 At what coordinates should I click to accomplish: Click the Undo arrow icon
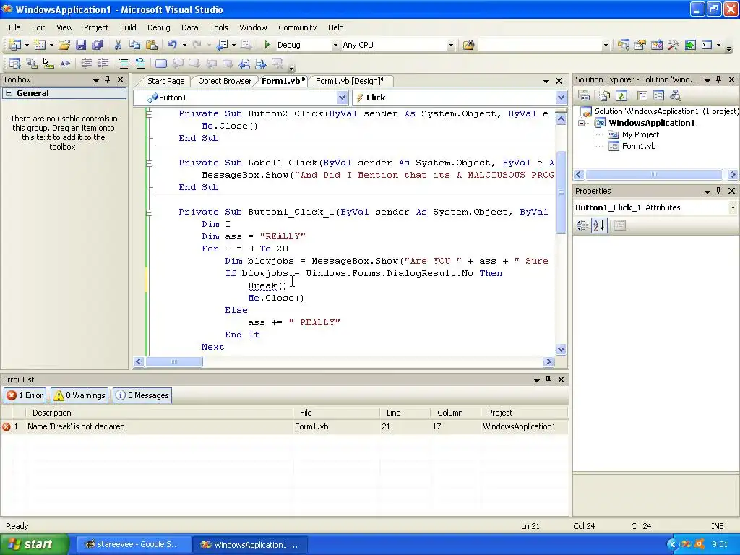point(172,45)
